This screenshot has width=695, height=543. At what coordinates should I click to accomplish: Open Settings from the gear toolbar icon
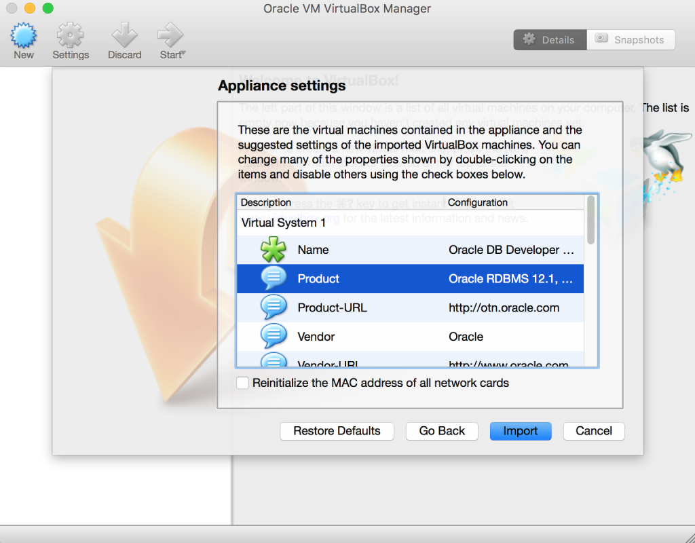coord(70,35)
